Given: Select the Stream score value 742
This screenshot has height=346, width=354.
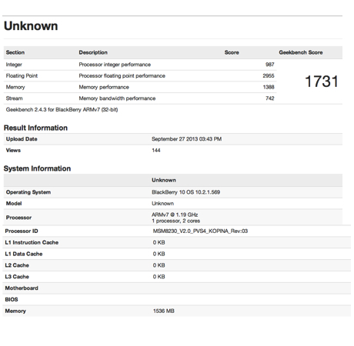Looking at the screenshot, I should click(270, 98).
